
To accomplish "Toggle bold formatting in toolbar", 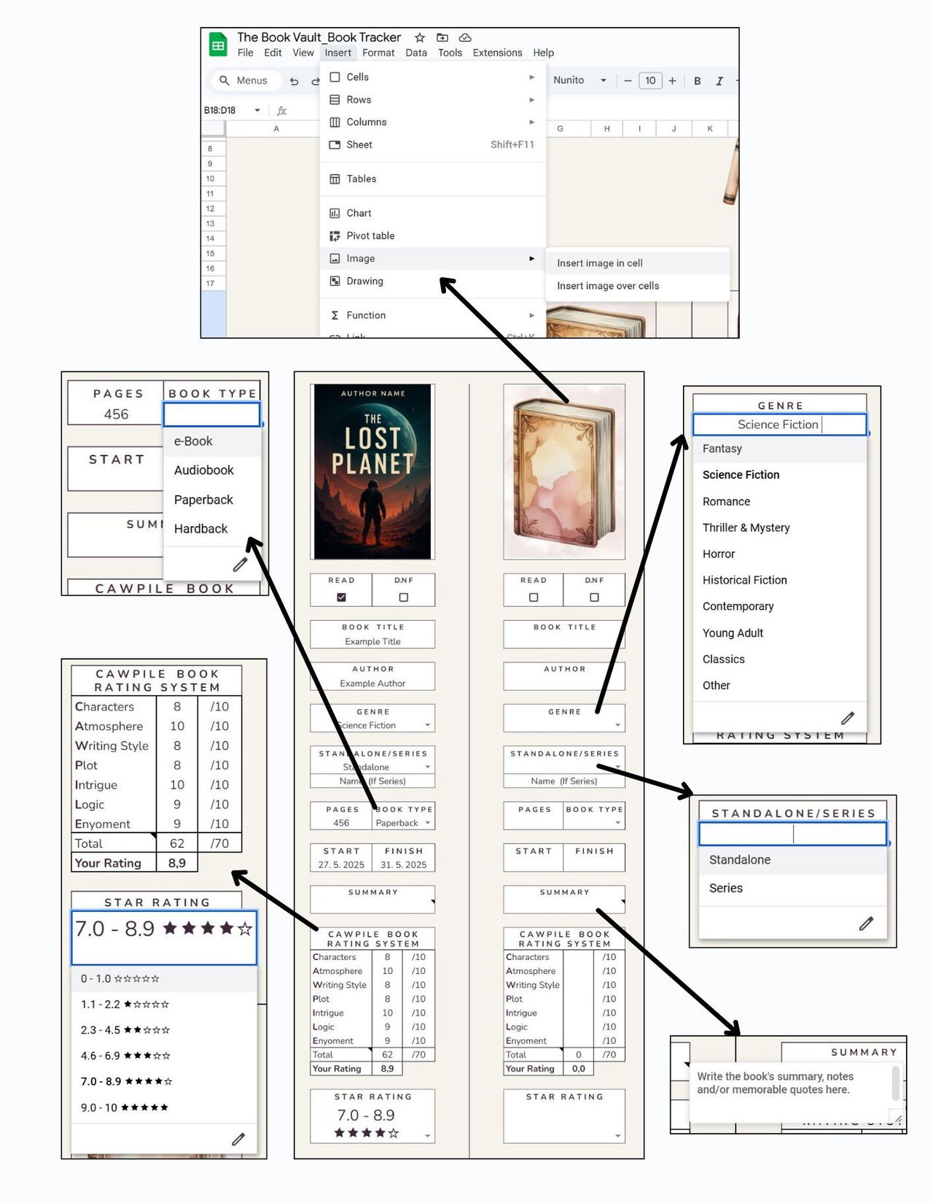I will click(x=698, y=81).
